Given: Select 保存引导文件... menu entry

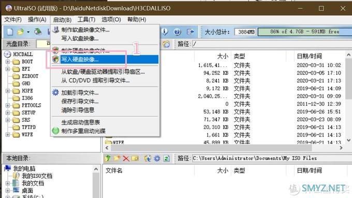Looking at the screenshot, I should pos(105,102).
